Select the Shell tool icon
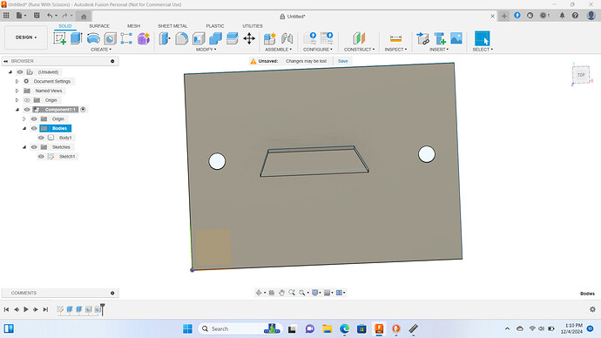 click(199, 38)
